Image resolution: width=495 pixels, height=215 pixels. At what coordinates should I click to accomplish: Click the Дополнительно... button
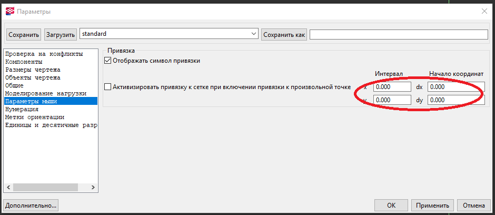coord(31,206)
